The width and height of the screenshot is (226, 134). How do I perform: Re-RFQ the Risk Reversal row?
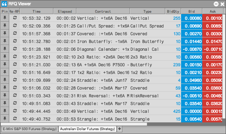(x=15, y=96)
